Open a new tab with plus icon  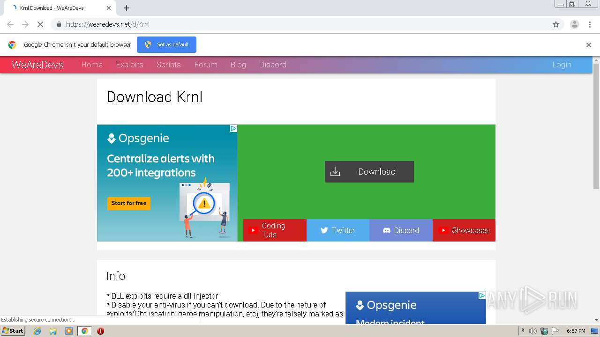point(127,8)
